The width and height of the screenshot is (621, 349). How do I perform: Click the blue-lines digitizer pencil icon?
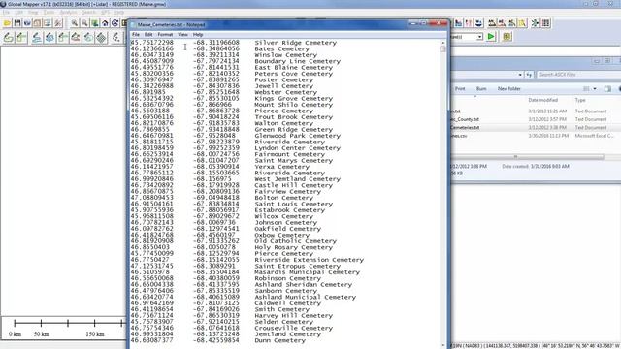[37, 37]
